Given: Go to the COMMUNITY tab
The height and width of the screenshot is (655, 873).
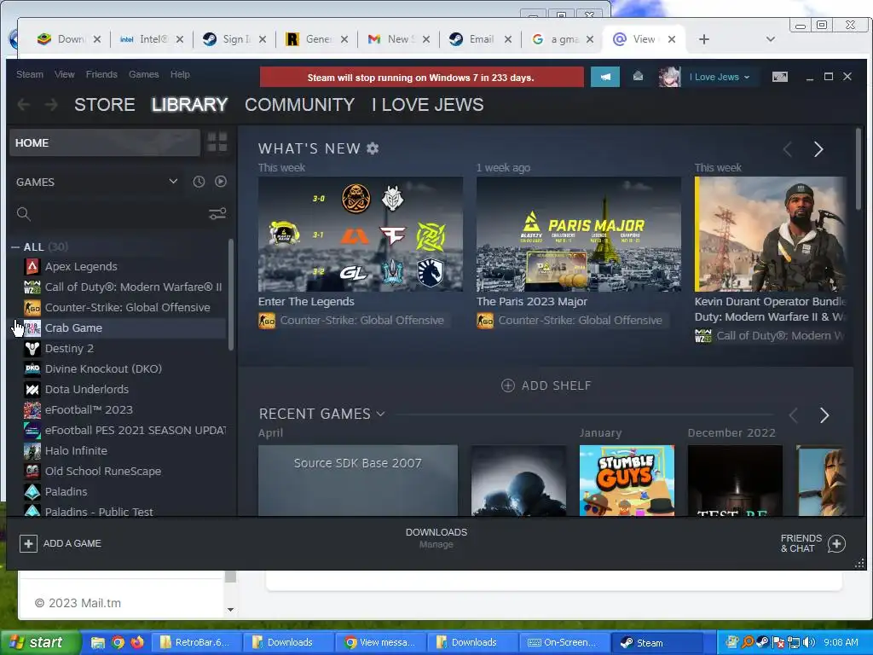Looking at the screenshot, I should click(299, 105).
